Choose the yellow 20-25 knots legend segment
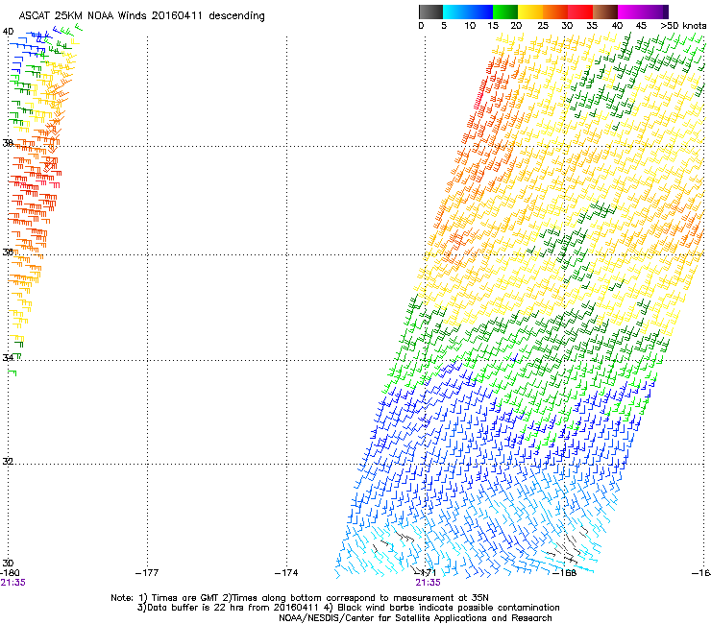Screen dimensions: 711x624 click(x=530, y=12)
